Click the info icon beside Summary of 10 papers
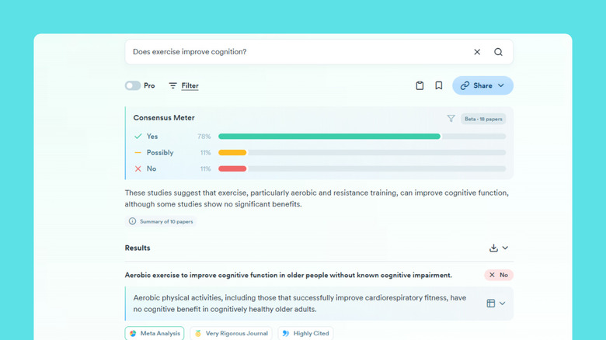This screenshot has width=606, height=340. point(133,221)
